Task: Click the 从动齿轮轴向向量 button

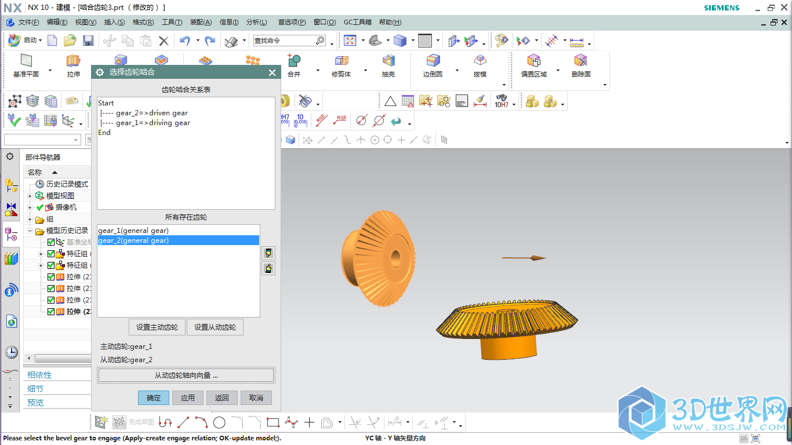Action: pyautogui.click(x=186, y=375)
